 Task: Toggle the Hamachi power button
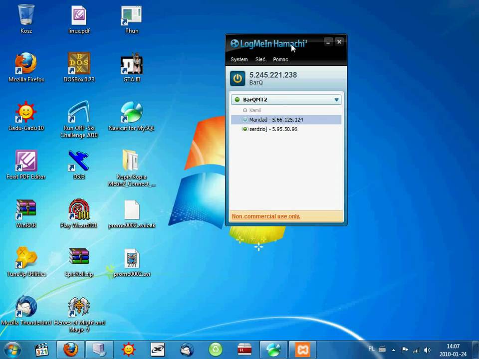pos(238,78)
